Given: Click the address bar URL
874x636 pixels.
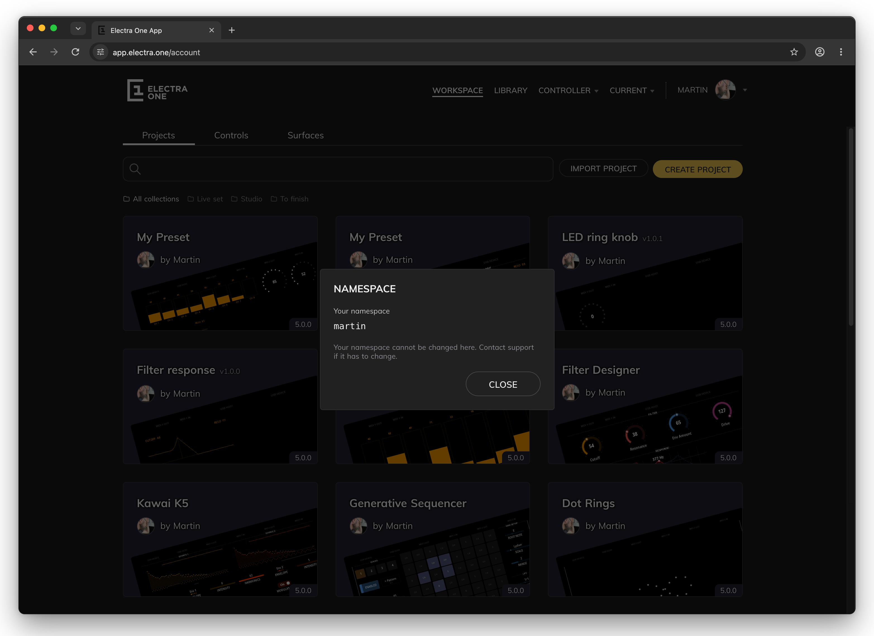Looking at the screenshot, I should [156, 52].
